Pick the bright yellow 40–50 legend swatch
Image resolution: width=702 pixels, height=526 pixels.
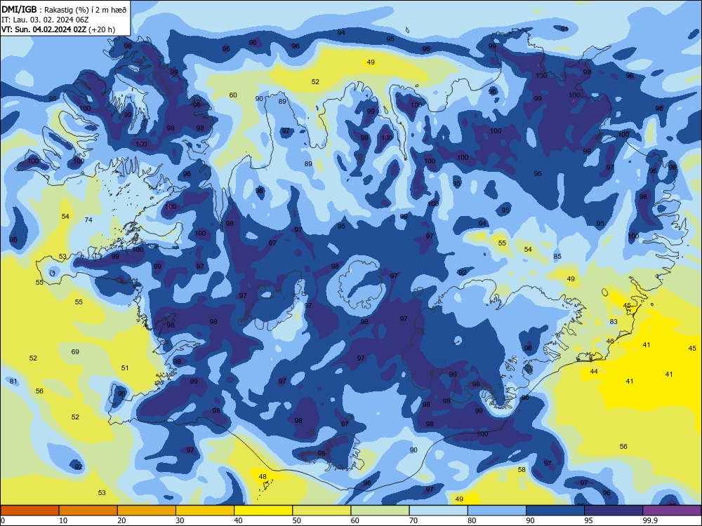click(x=263, y=511)
